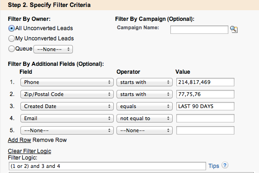
Task: Click the empty value field in row 5
Action: [205, 130]
